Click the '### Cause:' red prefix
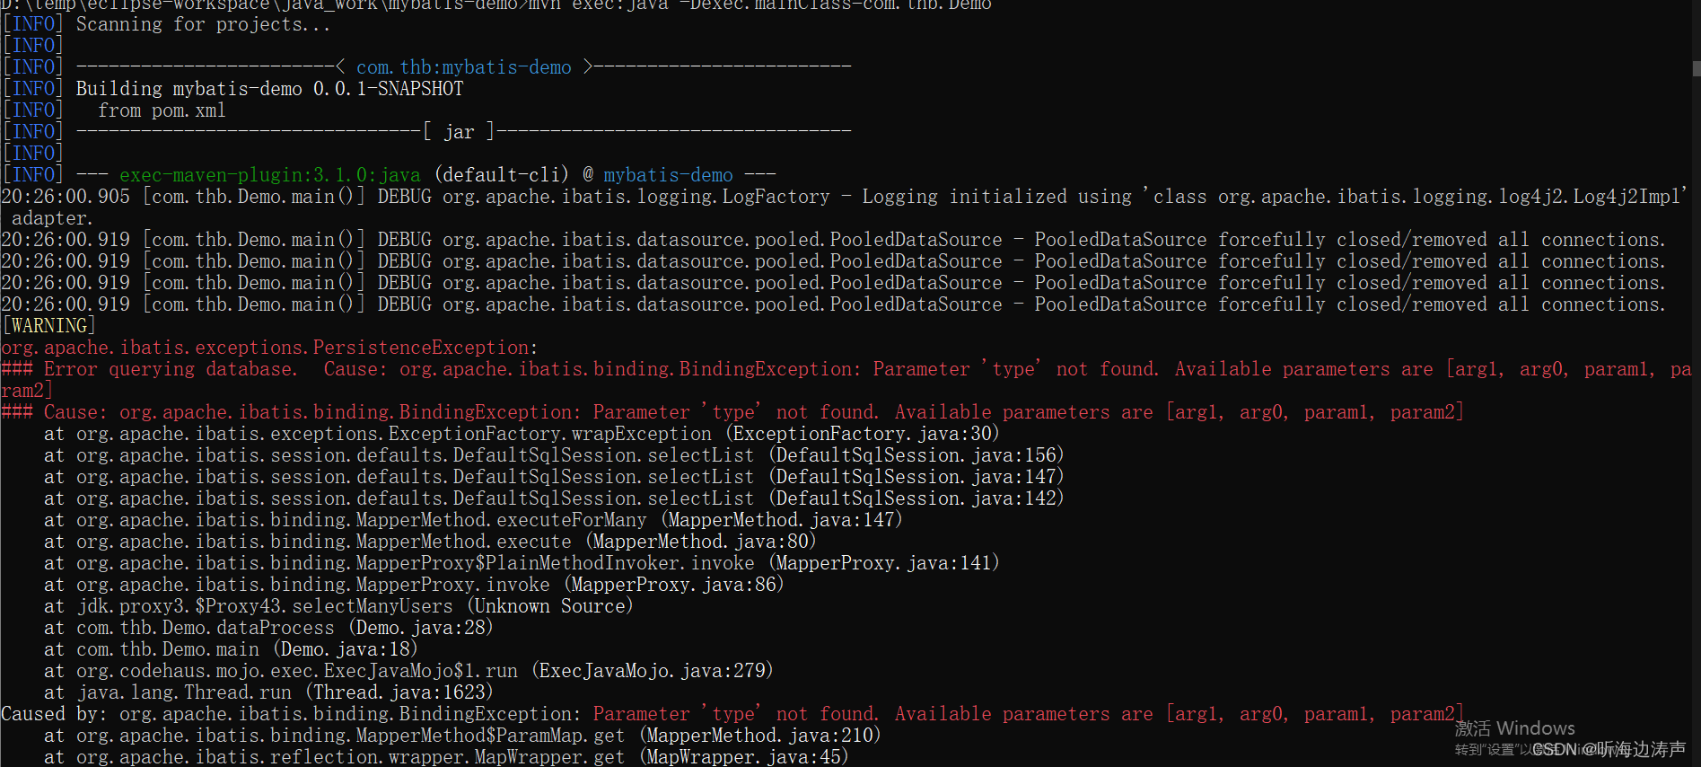The image size is (1701, 767). 54,412
